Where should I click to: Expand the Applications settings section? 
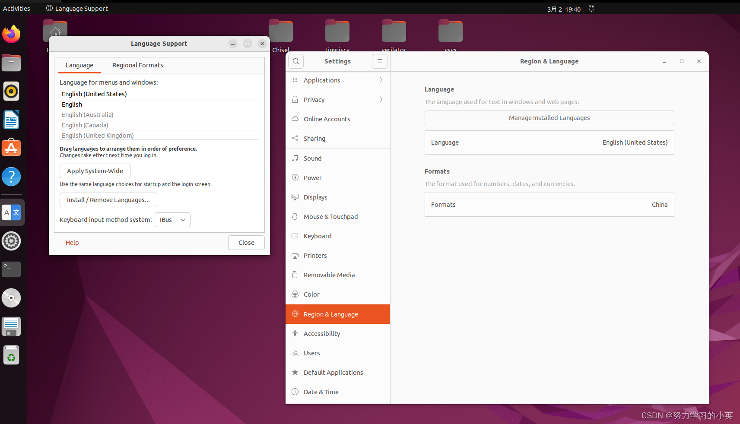point(322,80)
